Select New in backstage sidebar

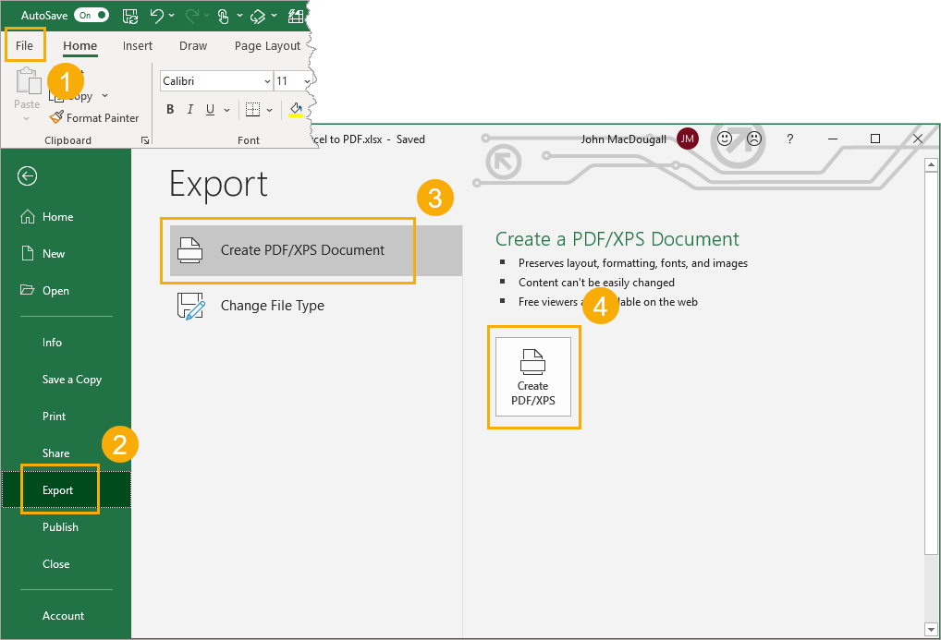54,254
